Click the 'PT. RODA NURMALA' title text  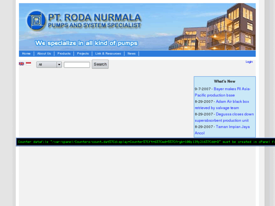(x=94, y=17)
